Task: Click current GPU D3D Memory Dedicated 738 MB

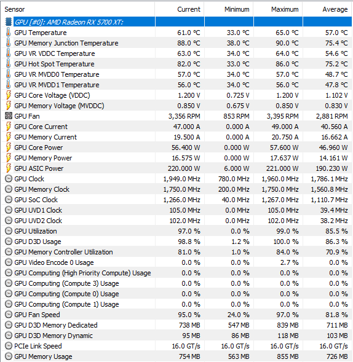Action: point(189,325)
